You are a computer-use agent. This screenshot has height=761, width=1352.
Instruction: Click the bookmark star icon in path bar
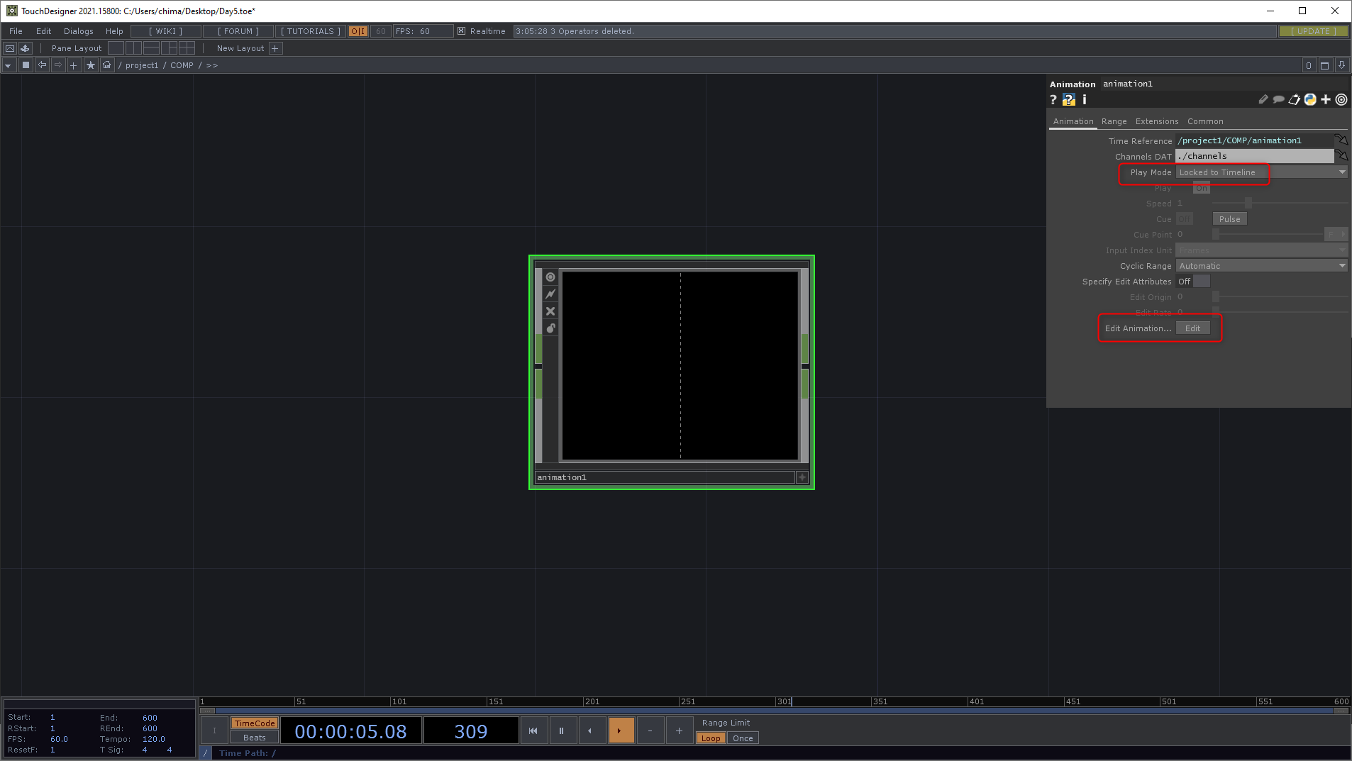pos(90,65)
